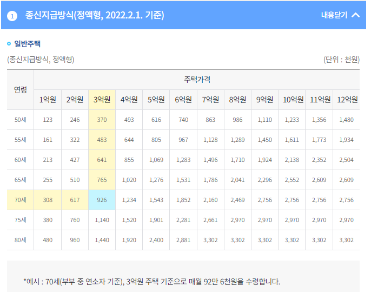Screen dimensions: 371x292
Task: Click cell 370 in the 3억원 column
Action: (x=102, y=120)
